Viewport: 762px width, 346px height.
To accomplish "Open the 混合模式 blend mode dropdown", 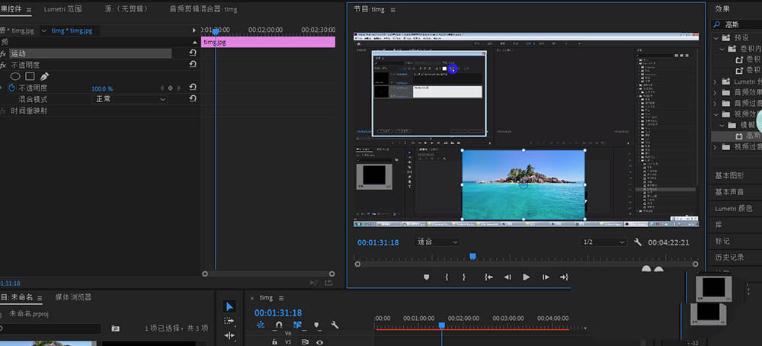I will coord(130,99).
